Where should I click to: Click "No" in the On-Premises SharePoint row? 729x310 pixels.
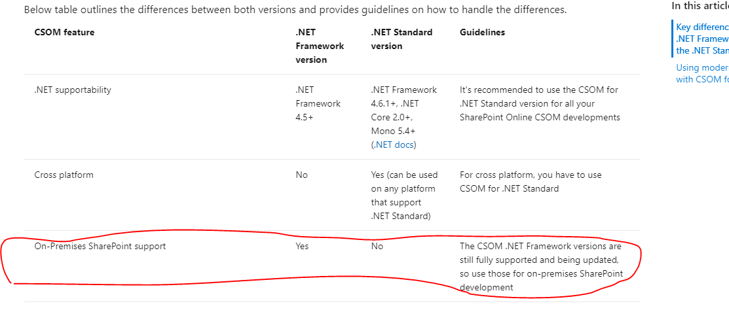coord(377,247)
